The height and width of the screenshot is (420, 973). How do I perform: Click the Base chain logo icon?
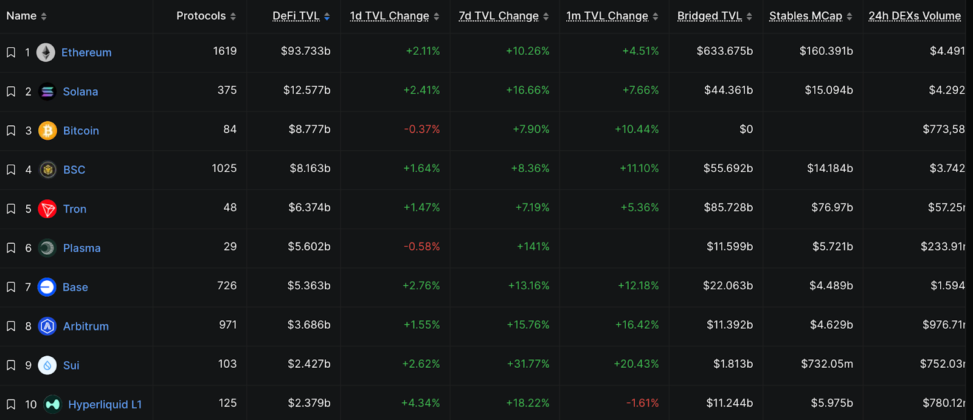[47, 287]
